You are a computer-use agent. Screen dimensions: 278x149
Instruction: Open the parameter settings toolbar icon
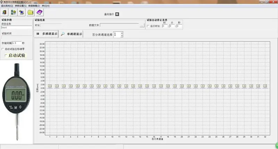pyautogui.click(x=13, y=13)
